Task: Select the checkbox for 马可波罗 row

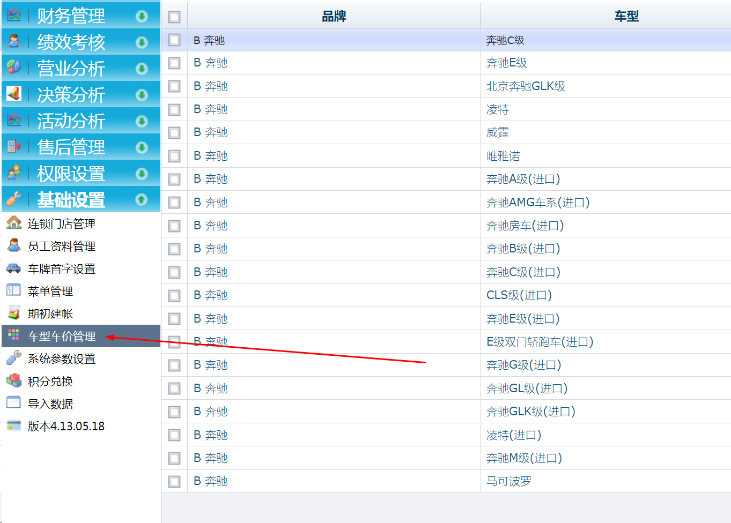Action: (174, 482)
